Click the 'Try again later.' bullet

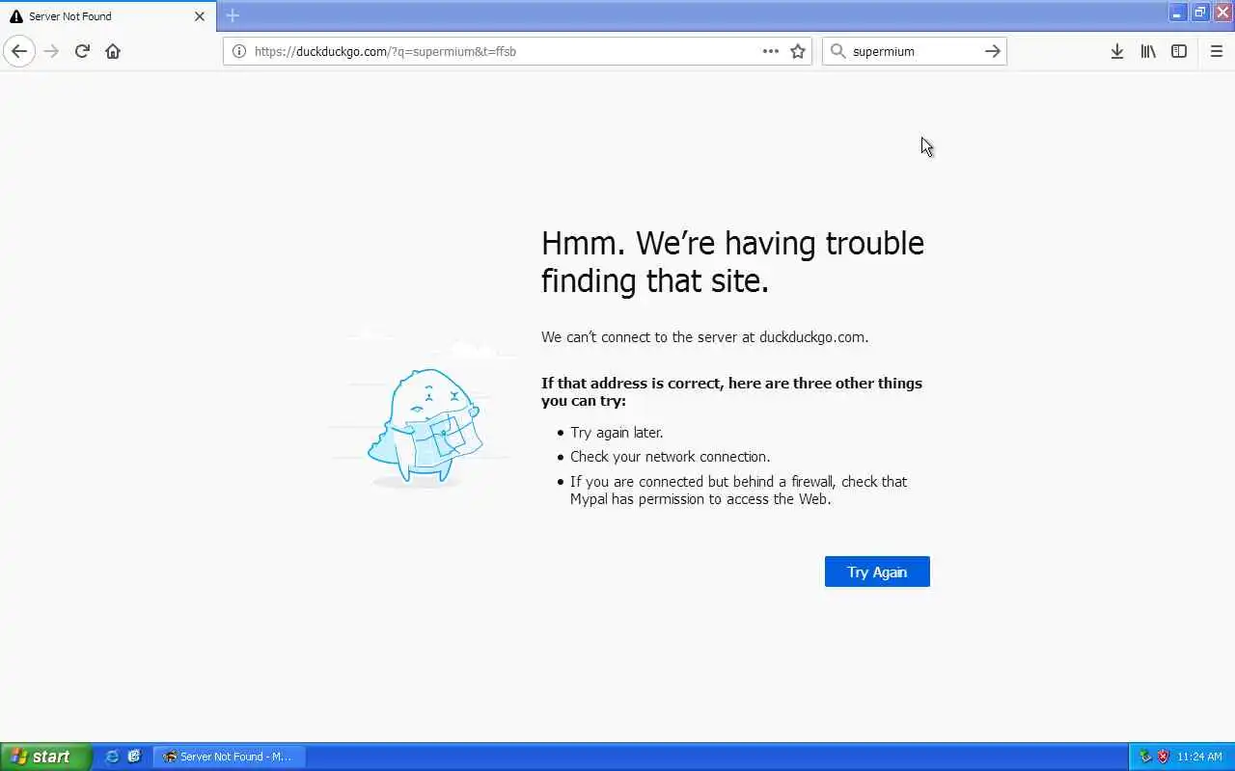click(x=617, y=433)
